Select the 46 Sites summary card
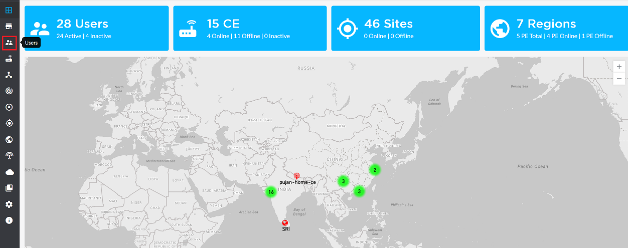Image resolution: width=628 pixels, height=248 pixels. pyautogui.click(x=405, y=29)
